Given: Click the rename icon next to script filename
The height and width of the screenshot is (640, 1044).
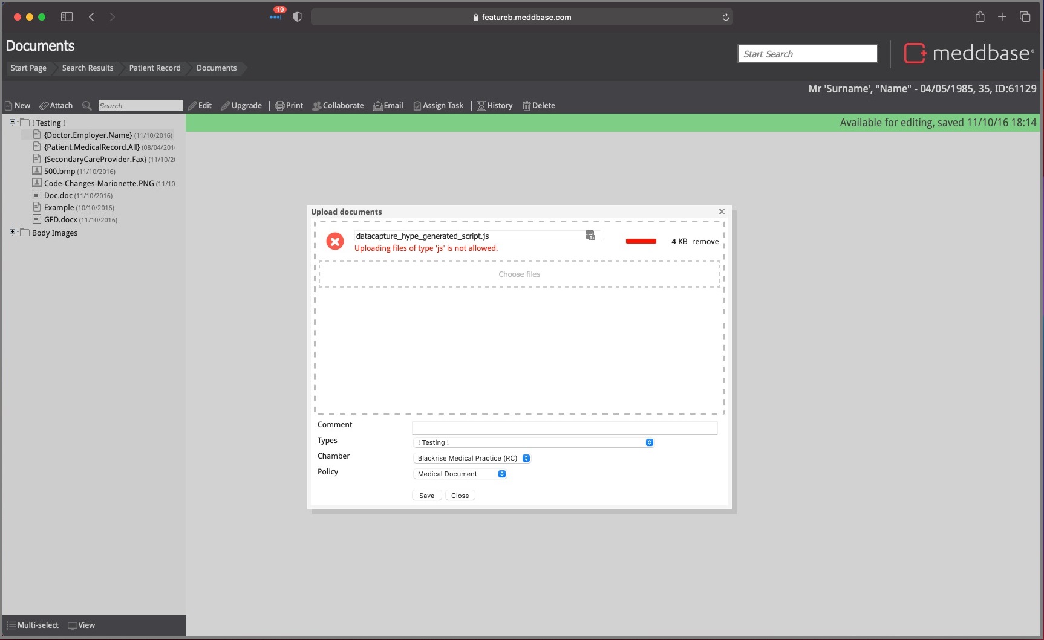Looking at the screenshot, I should pyautogui.click(x=590, y=236).
